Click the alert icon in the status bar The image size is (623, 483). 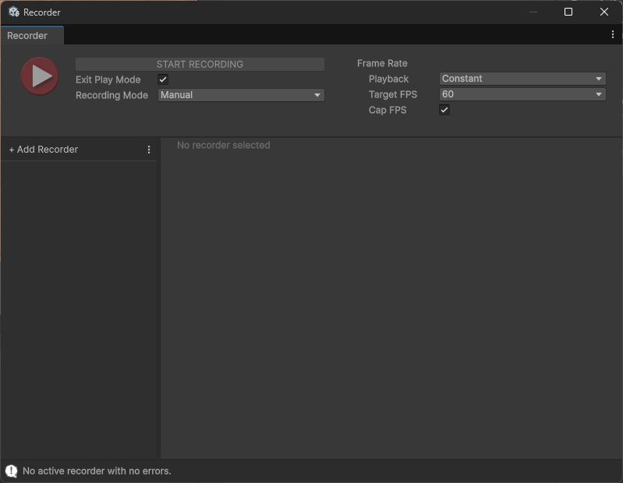point(11,471)
